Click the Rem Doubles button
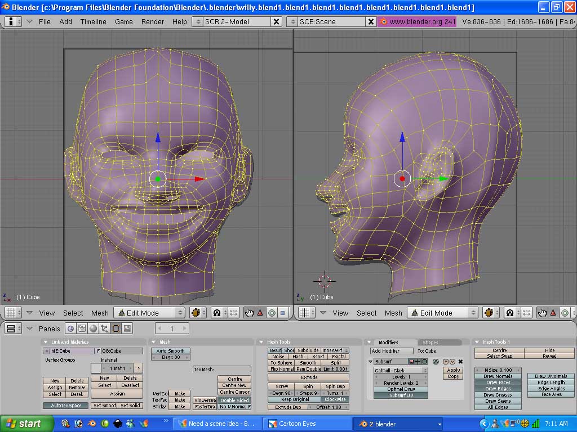 click(x=308, y=369)
